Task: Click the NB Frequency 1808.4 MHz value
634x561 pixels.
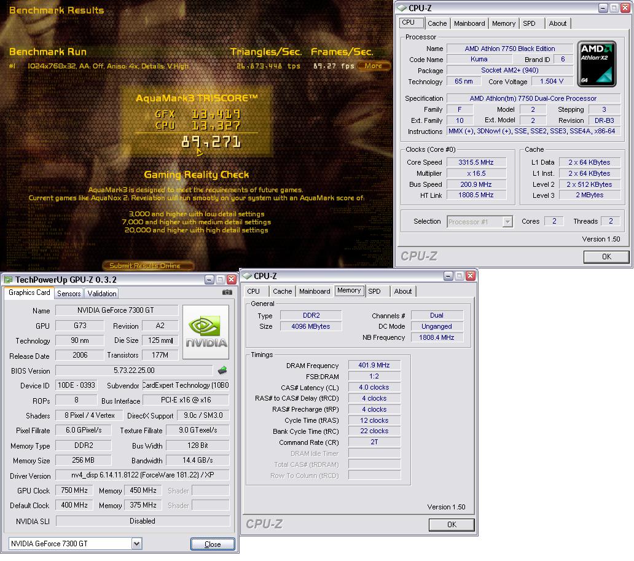Action: coord(437,337)
